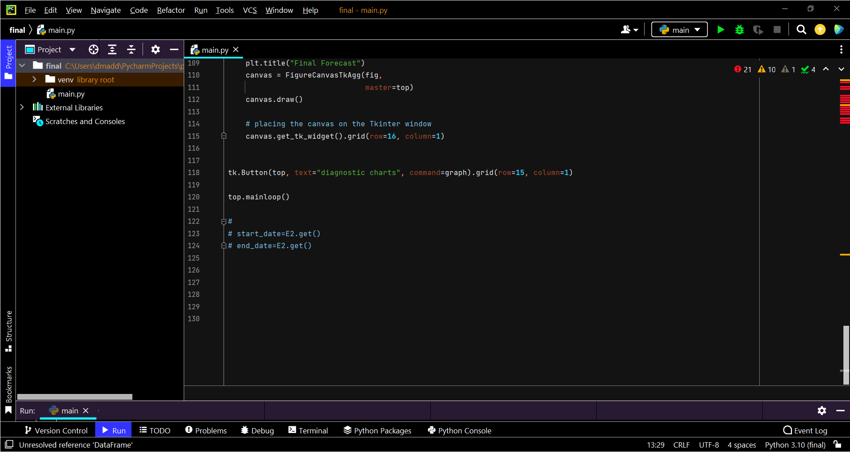Expand all items in Project tree
850x452 pixels.
click(x=112, y=50)
